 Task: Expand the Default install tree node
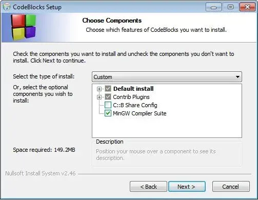[99, 89]
